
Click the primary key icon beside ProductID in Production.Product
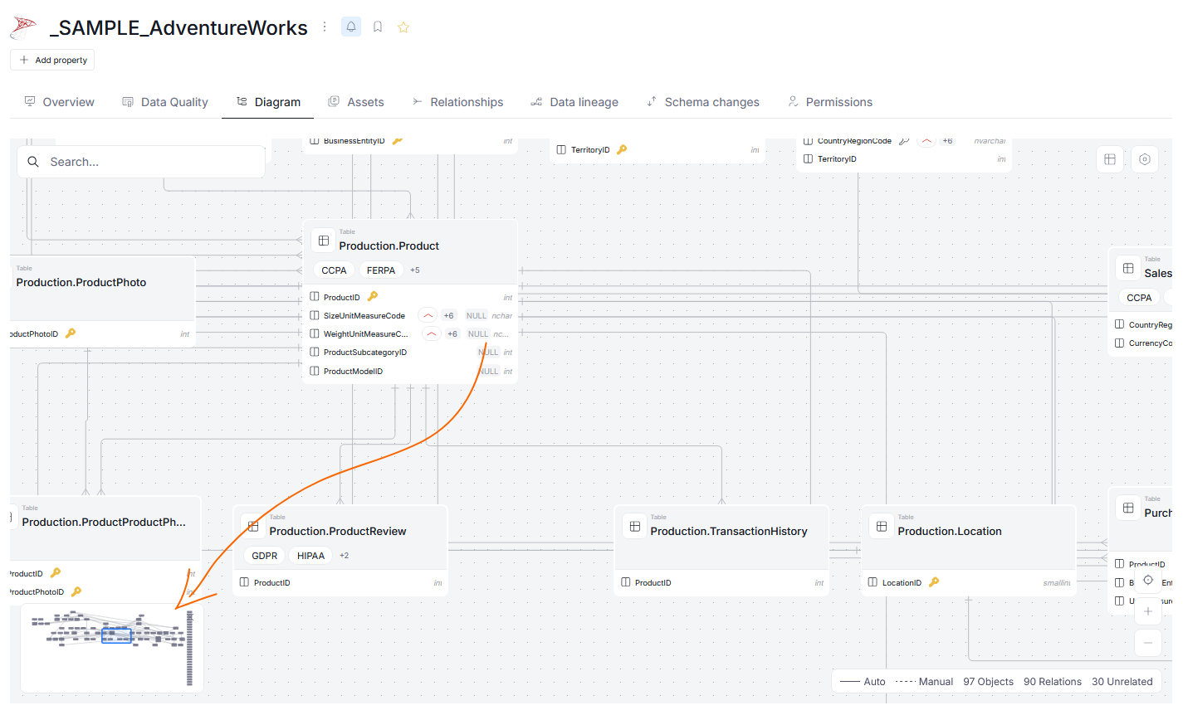point(373,296)
